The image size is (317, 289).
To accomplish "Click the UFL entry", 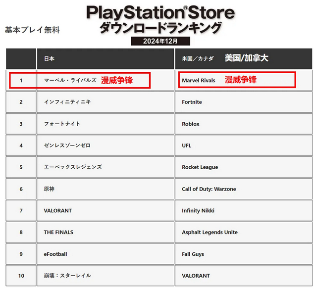I will pos(186,145).
